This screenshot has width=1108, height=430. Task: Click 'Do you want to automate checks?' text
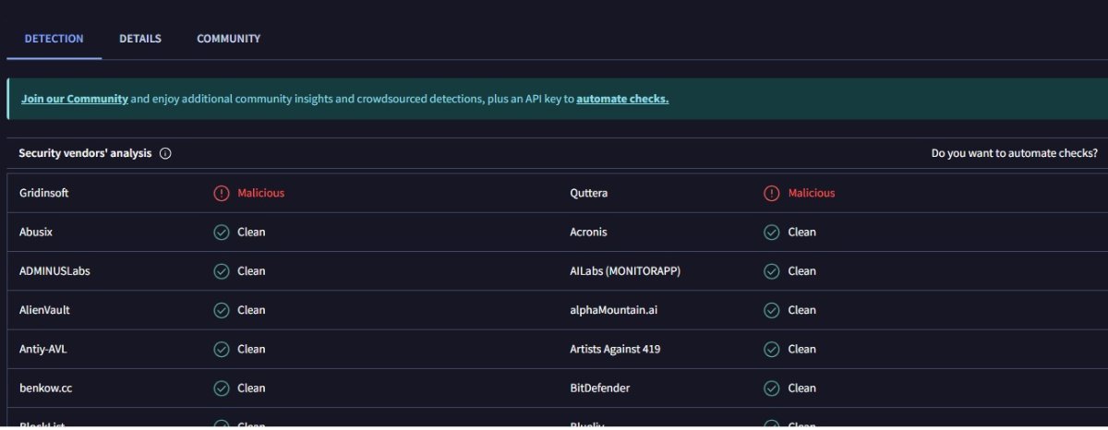pyautogui.click(x=1014, y=154)
